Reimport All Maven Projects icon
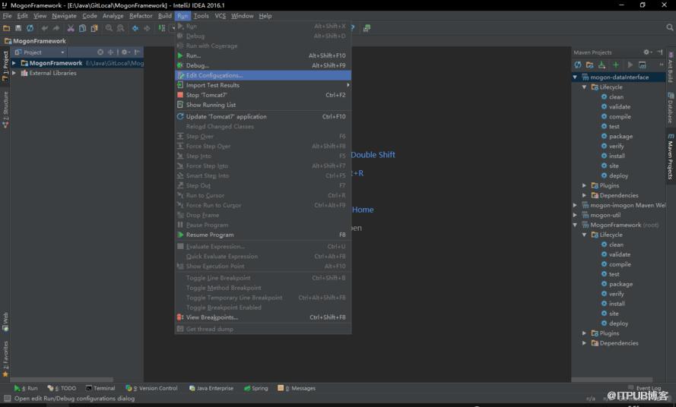Screen dimensions: 676x407 point(578,65)
